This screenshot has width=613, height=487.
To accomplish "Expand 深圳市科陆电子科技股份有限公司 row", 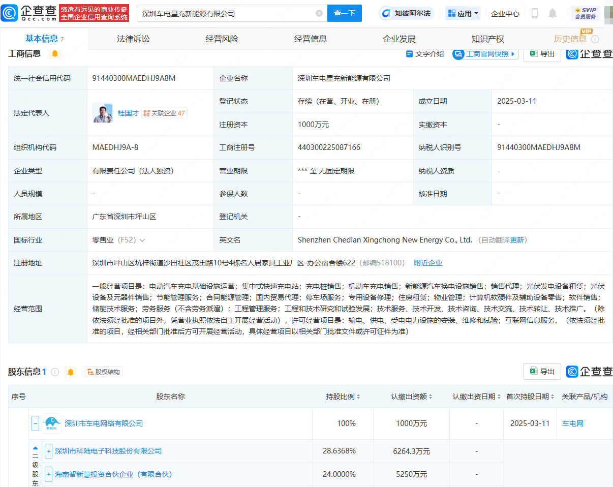I will (48, 451).
